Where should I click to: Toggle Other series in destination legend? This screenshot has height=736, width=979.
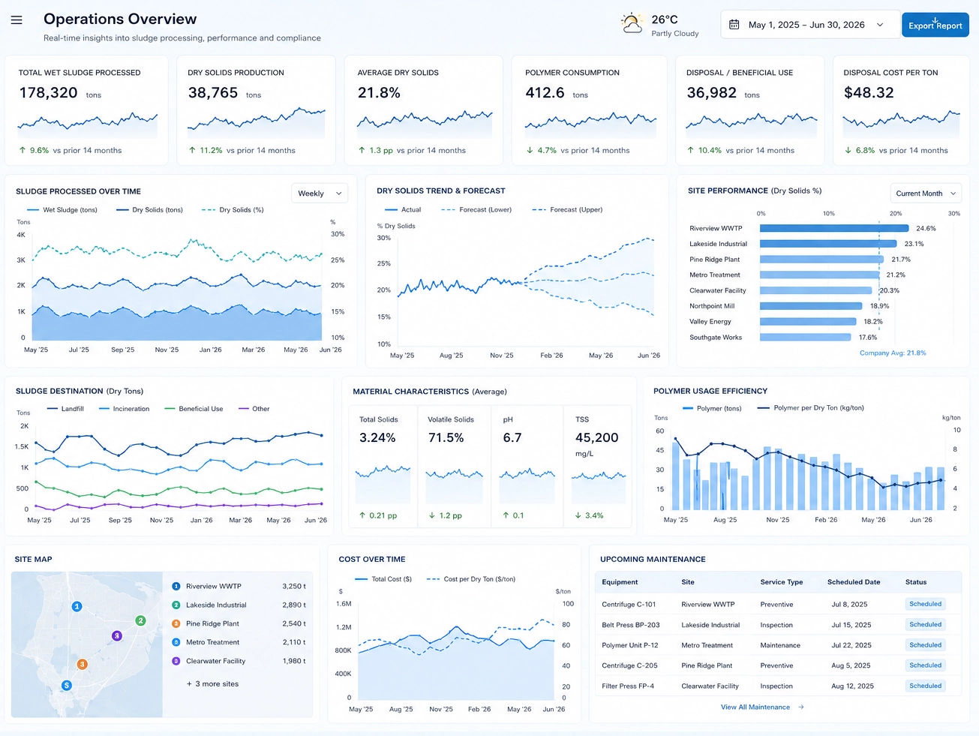pos(254,409)
